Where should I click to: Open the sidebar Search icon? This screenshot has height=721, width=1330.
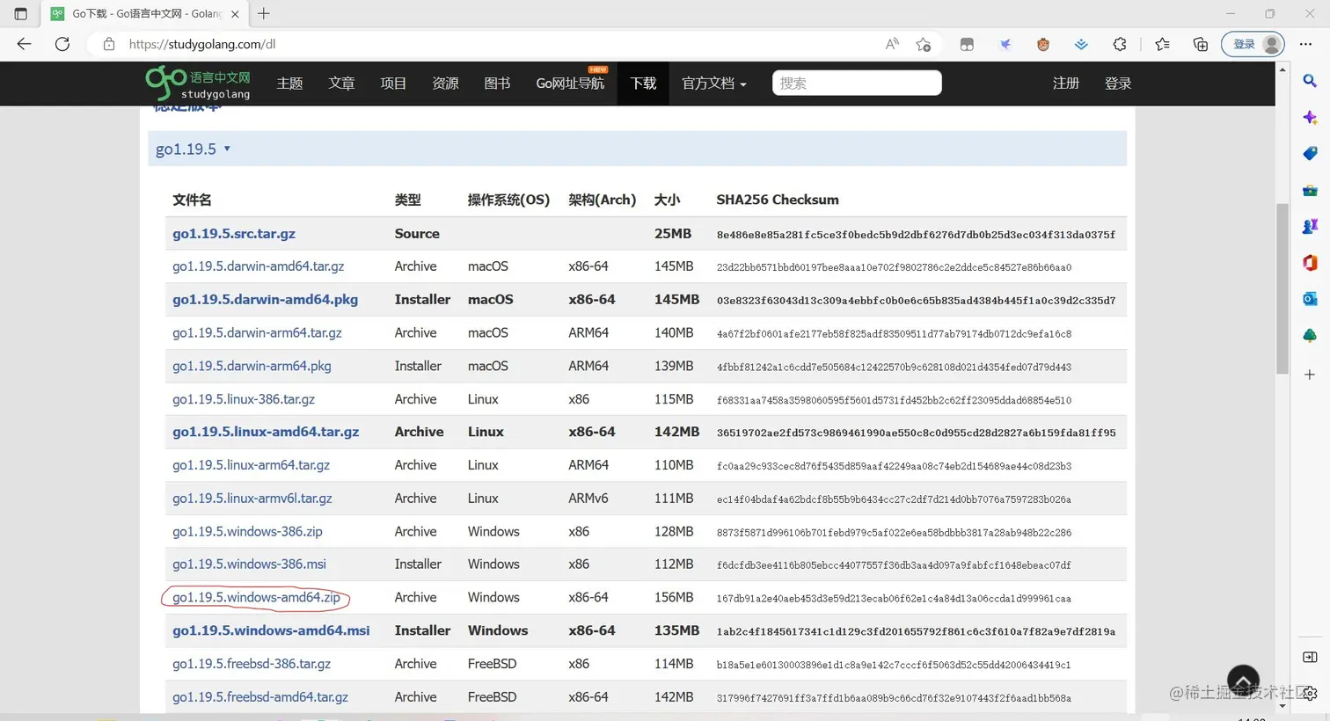coord(1310,81)
